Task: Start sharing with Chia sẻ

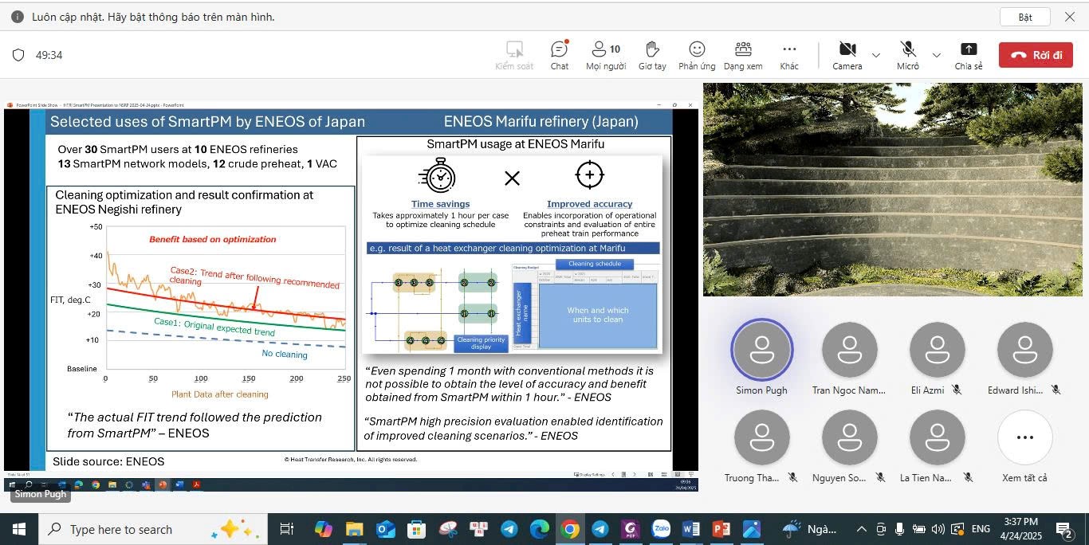Action: (x=969, y=55)
